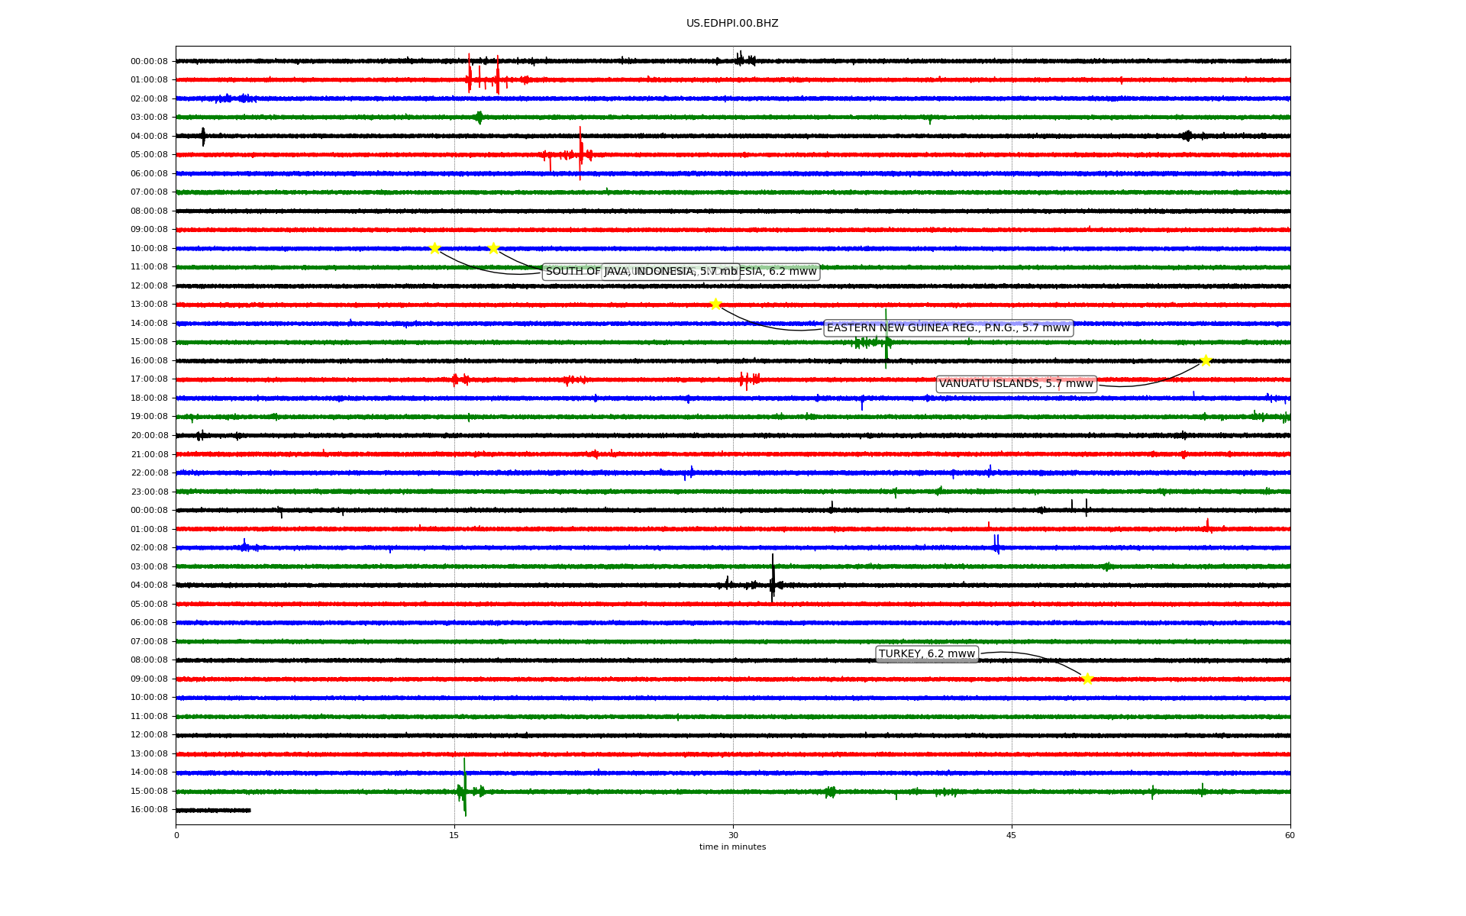Click the 'VANUATU ISLANDS, 5.7 mww' label

coord(1016,384)
